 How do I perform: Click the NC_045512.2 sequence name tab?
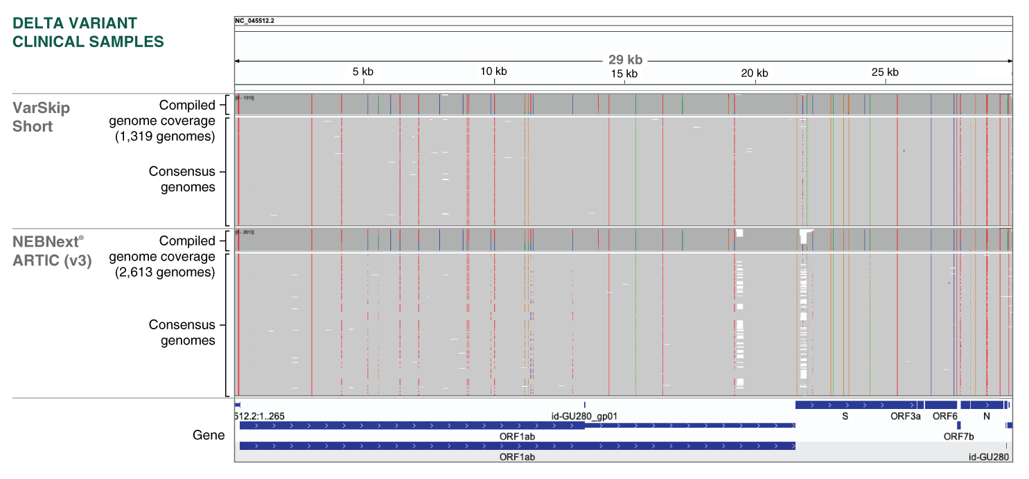(254, 20)
